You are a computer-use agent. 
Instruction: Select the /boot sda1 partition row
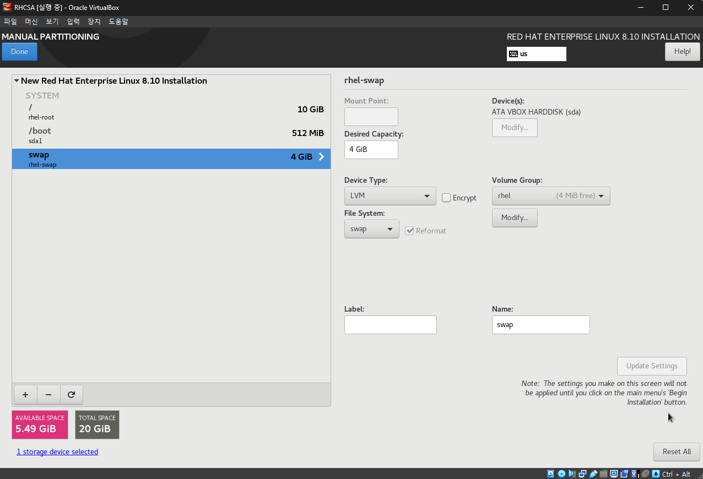tap(171, 135)
